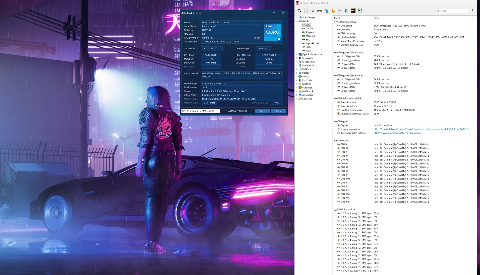Expand the Megjelenítés tree node
The width and height of the screenshot is (480, 275).
[296, 62]
